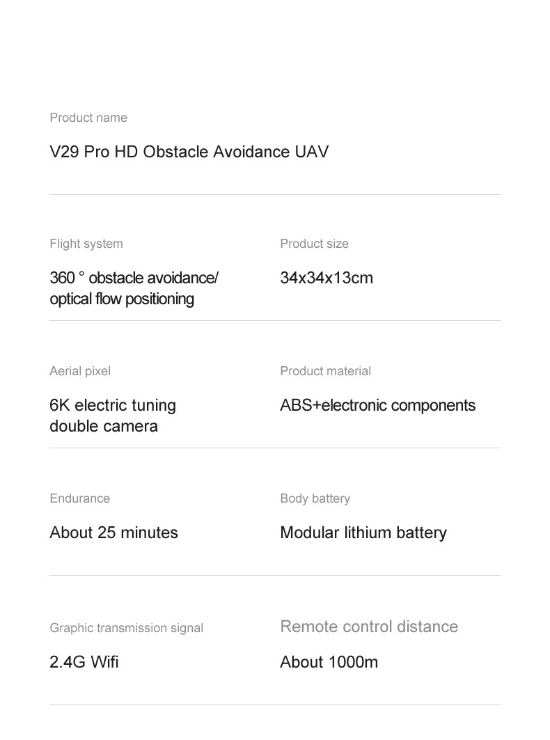Screen dimensions: 550x740
Task: Select the 34x34x13cm value
Action: [327, 278]
